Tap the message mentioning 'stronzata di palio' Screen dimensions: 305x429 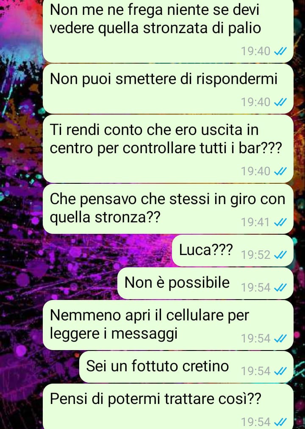coord(168,31)
